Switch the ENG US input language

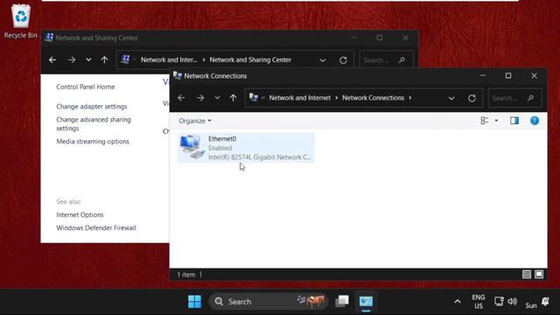coord(479,302)
